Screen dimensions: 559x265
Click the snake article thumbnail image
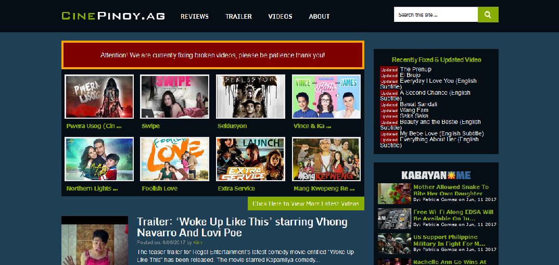coord(395,193)
